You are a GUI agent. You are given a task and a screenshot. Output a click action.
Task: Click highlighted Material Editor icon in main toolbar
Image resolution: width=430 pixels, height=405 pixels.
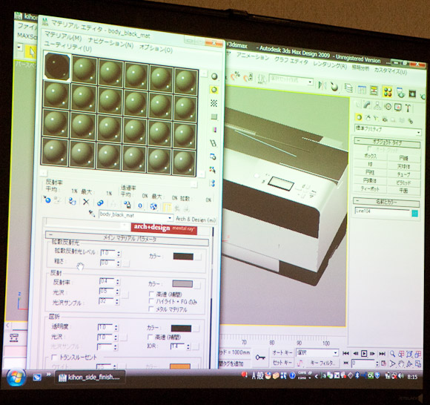pos(388,92)
